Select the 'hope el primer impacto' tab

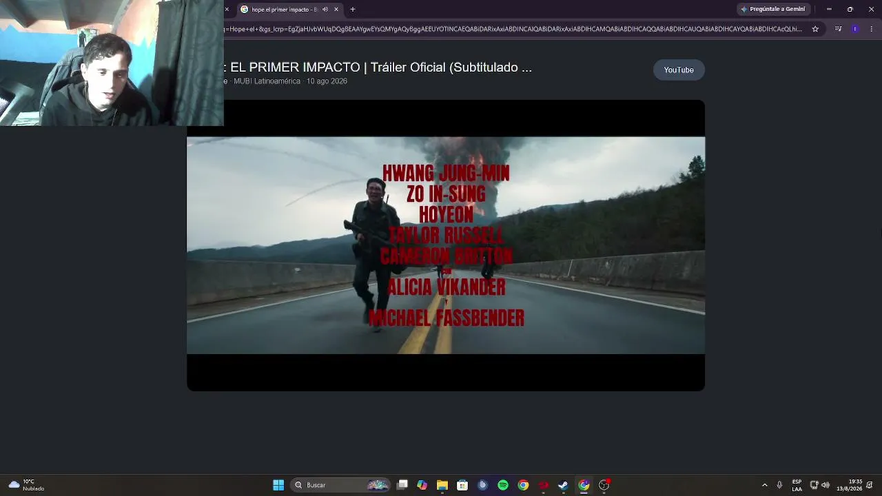tap(289, 9)
